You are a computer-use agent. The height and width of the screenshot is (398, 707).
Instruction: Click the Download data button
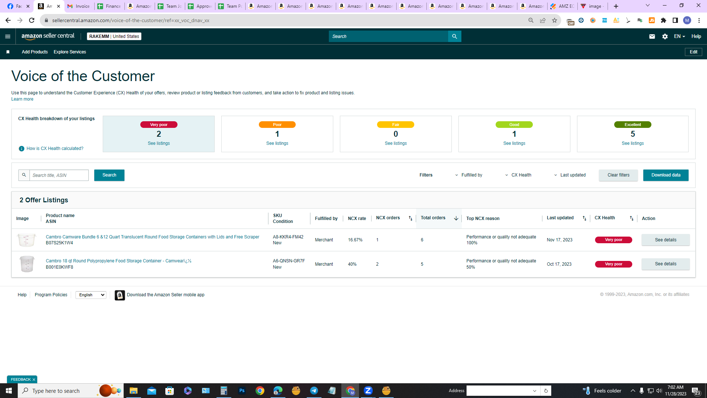666,175
